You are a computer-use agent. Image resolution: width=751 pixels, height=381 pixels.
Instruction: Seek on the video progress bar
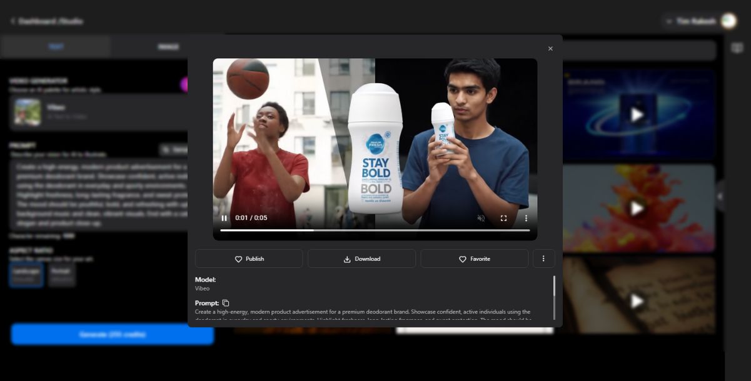375,230
